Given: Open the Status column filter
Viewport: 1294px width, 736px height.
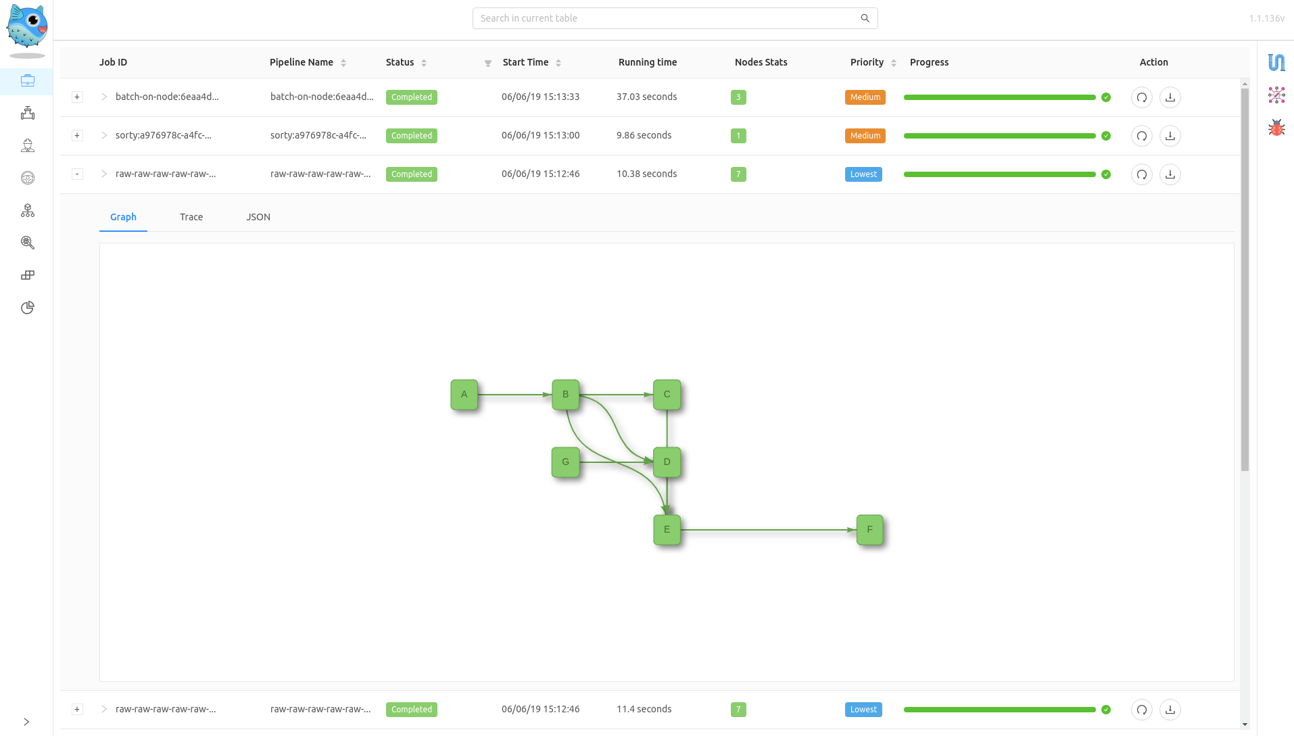Looking at the screenshot, I should click(487, 63).
